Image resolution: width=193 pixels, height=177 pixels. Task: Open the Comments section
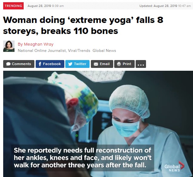(x=19, y=64)
